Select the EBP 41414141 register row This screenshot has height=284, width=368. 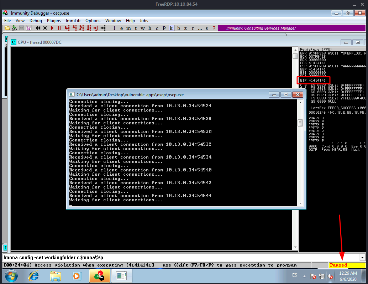(x=313, y=69)
